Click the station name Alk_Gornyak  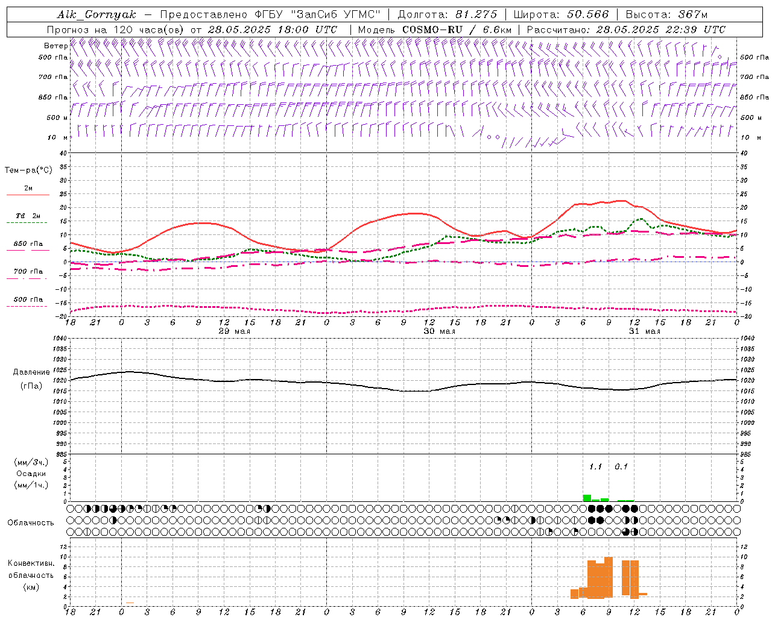point(96,14)
